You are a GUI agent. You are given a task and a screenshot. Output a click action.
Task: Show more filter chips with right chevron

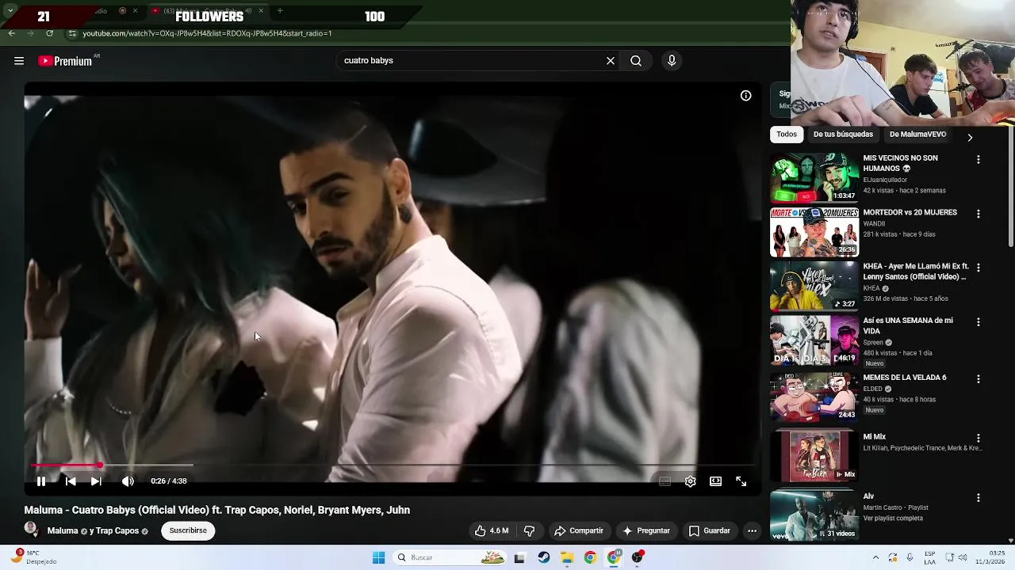pos(970,137)
